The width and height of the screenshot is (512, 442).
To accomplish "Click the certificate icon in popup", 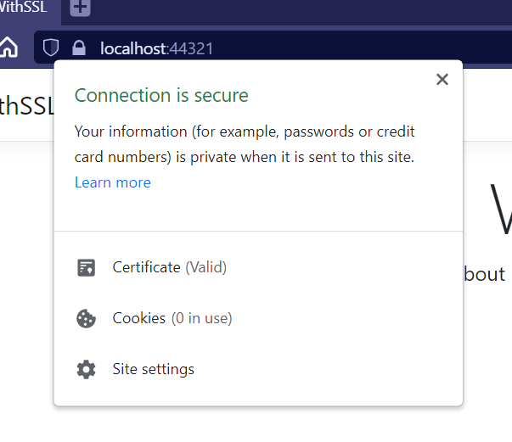I will tap(87, 268).
